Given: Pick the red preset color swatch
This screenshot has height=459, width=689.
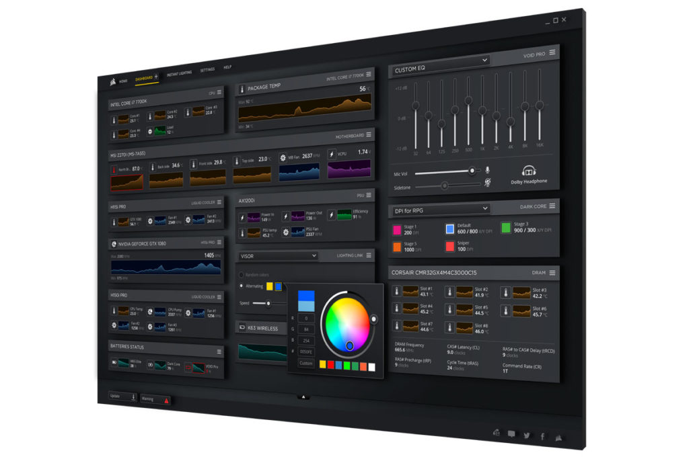Looking at the screenshot, I should (331, 365).
